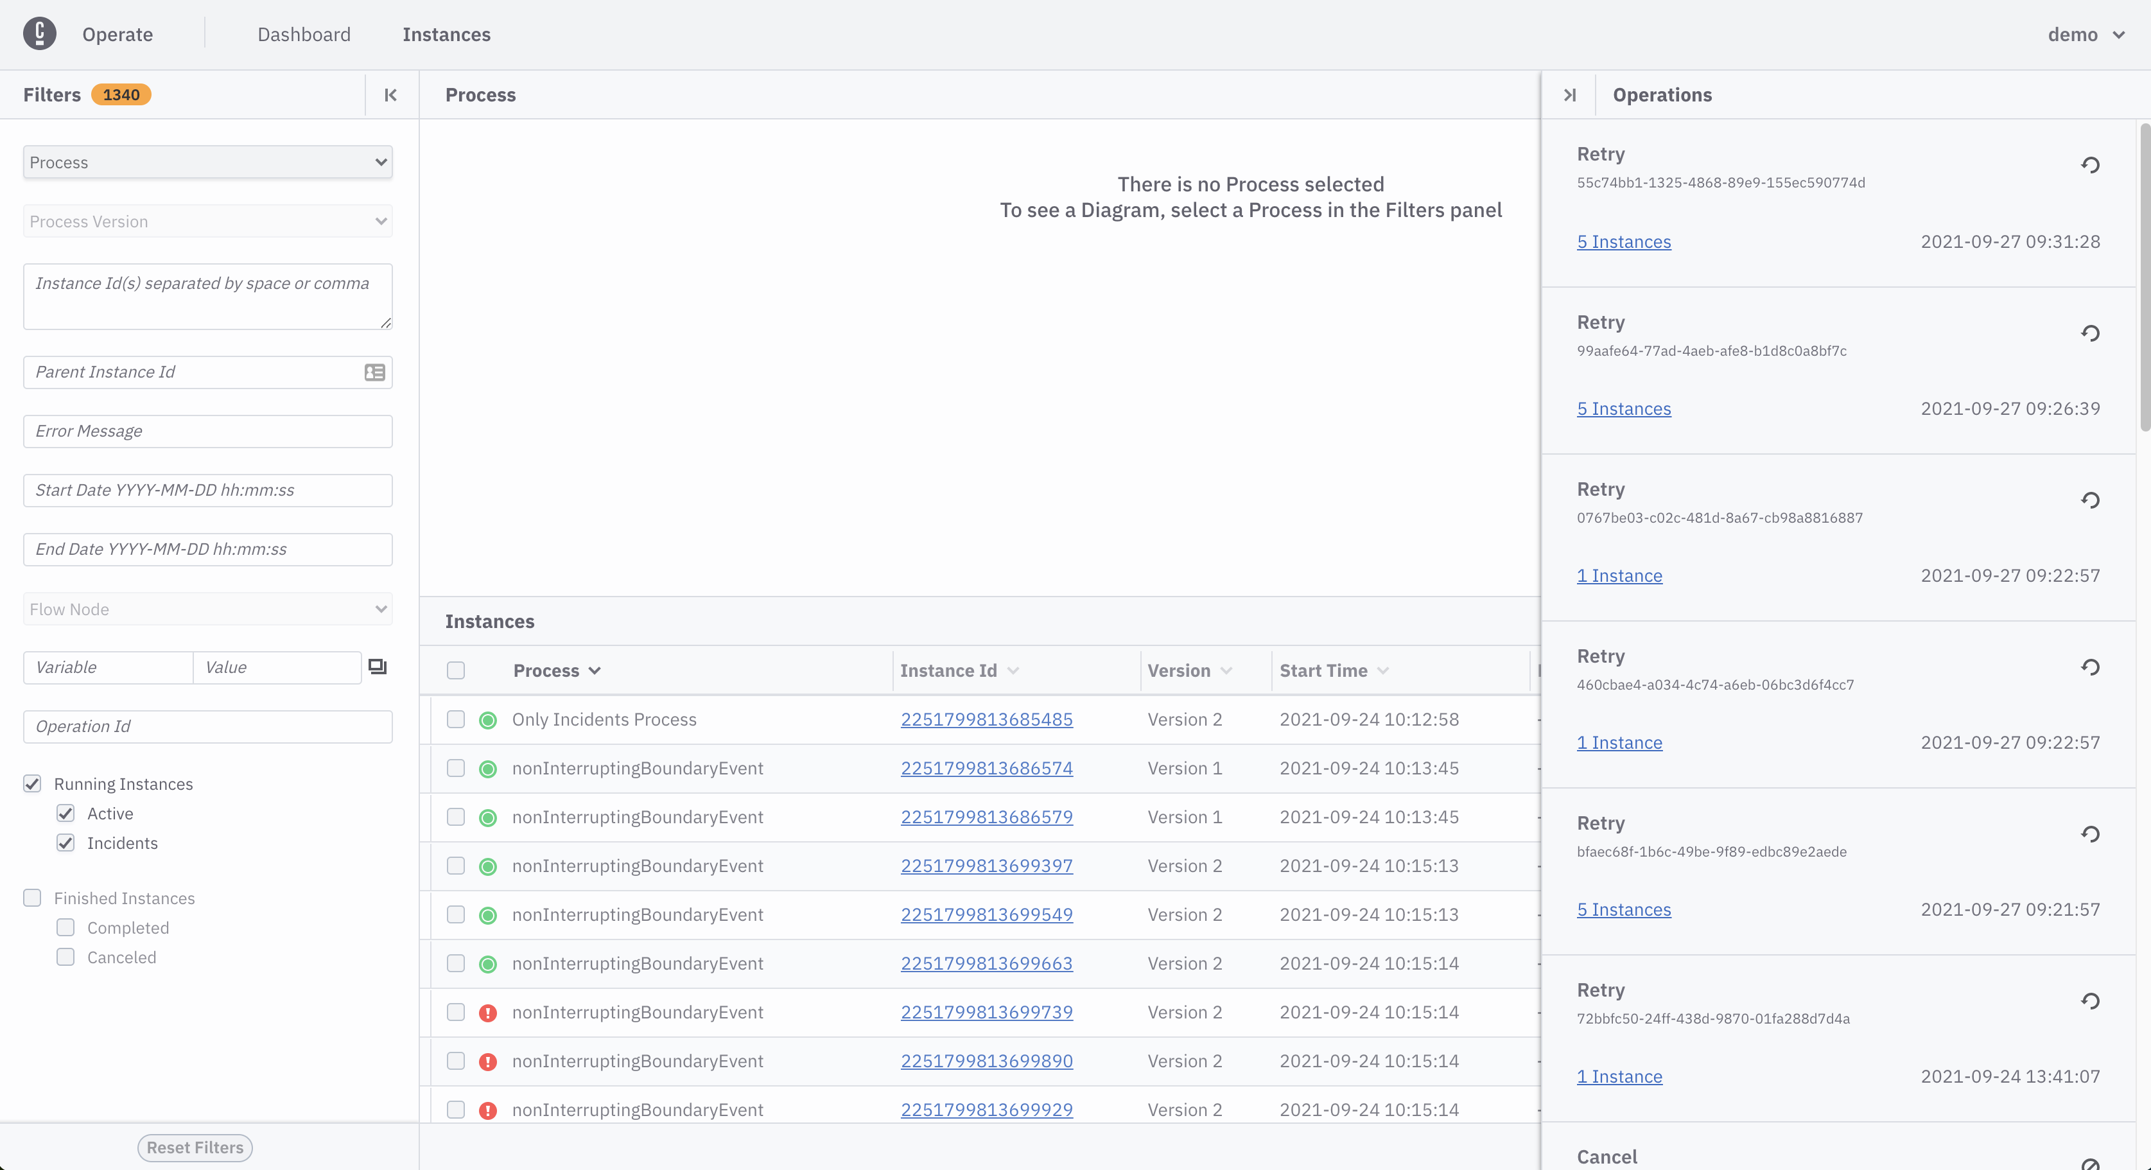Image resolution: width=2151 pixels, height=1170 pixels.
Task: Click retry icon for operation 55c74bb1
Action: (2090, 165)
